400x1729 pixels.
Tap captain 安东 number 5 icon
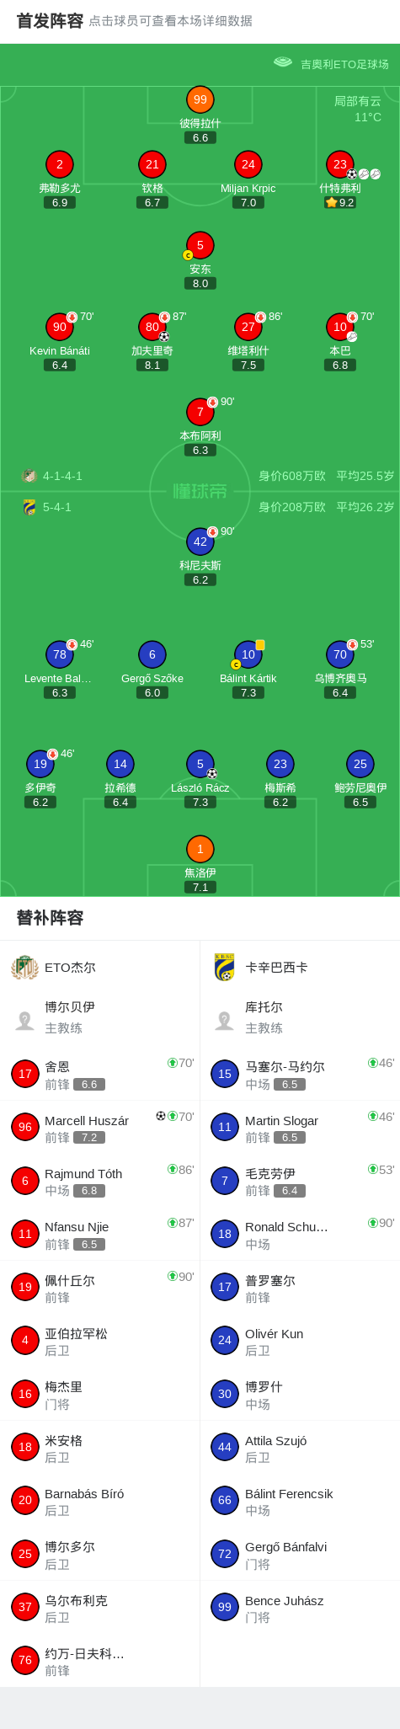point(200,245)
